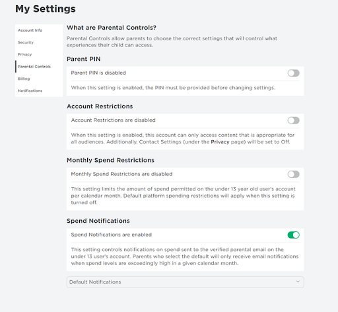Open the Account Info settings tab
The height and width of the screenshot is (312, 338).
[30, 30]
